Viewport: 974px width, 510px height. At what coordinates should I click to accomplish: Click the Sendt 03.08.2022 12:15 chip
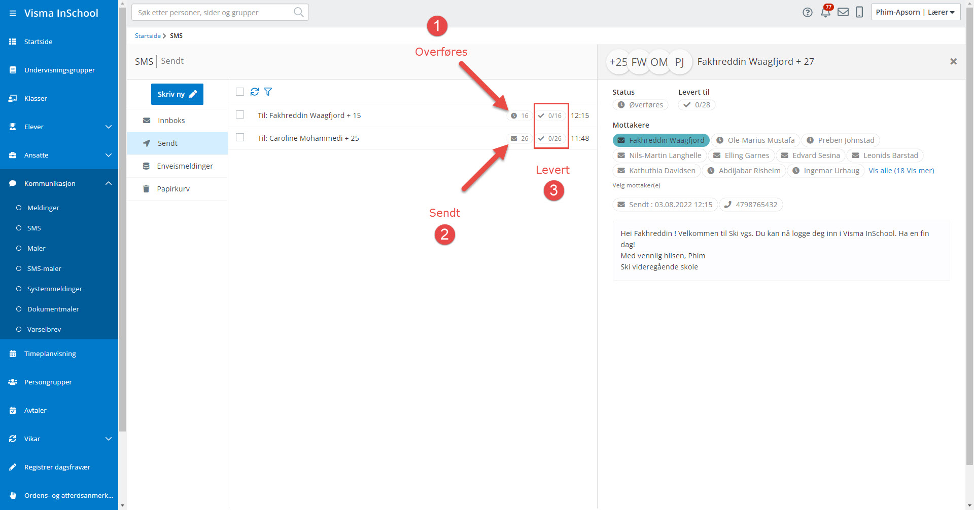click(x=665, y=205)
